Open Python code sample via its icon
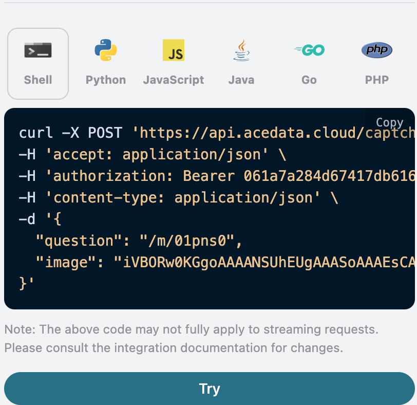This screenshot has height=405, width=417. [105, 50]
